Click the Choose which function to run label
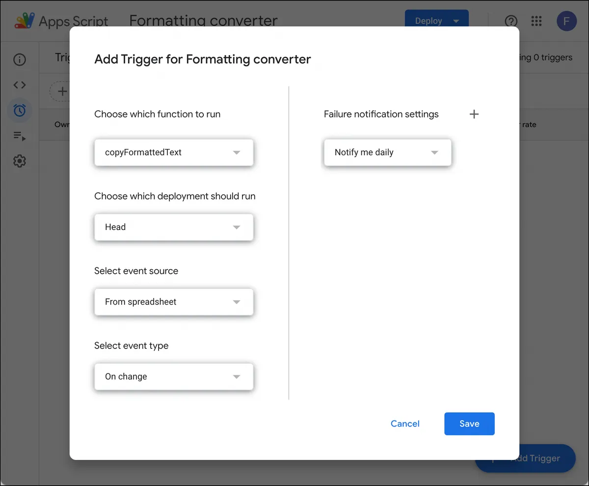The image size is (589, 486). pos(158,114)
